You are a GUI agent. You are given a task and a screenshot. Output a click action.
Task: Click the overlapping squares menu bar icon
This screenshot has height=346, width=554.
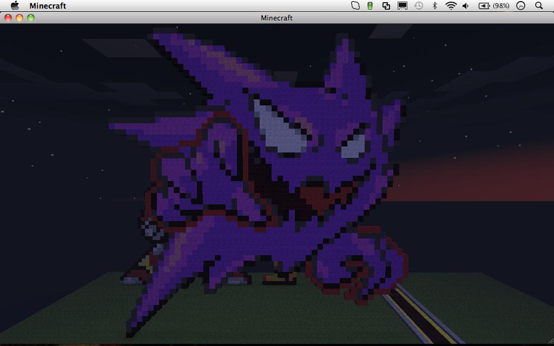386,5
